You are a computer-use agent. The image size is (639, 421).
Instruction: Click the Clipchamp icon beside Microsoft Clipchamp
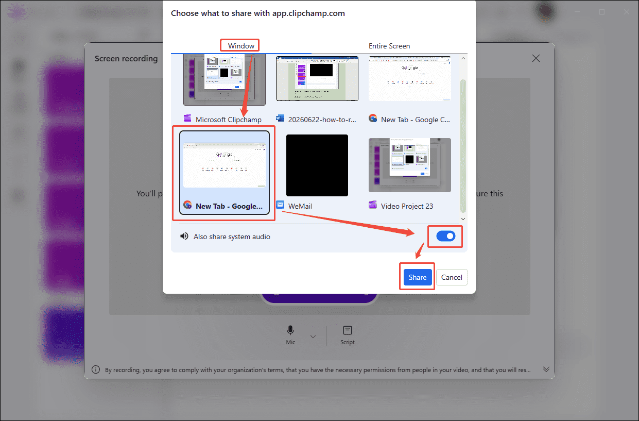(187, 119)
